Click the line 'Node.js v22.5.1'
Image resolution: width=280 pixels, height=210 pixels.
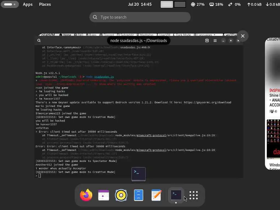click(x=48, y=73)
